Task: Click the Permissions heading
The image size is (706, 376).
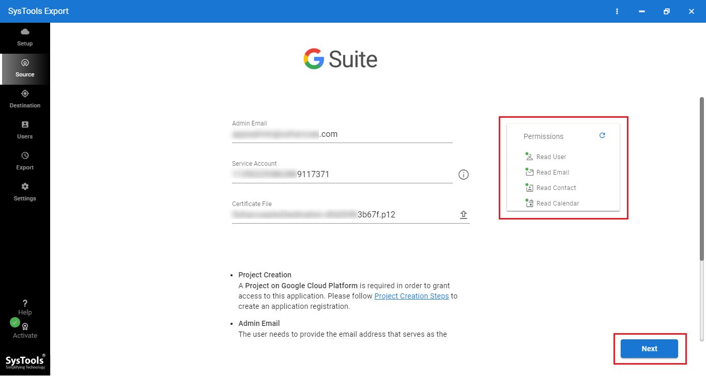Action: tap(543, 136)
